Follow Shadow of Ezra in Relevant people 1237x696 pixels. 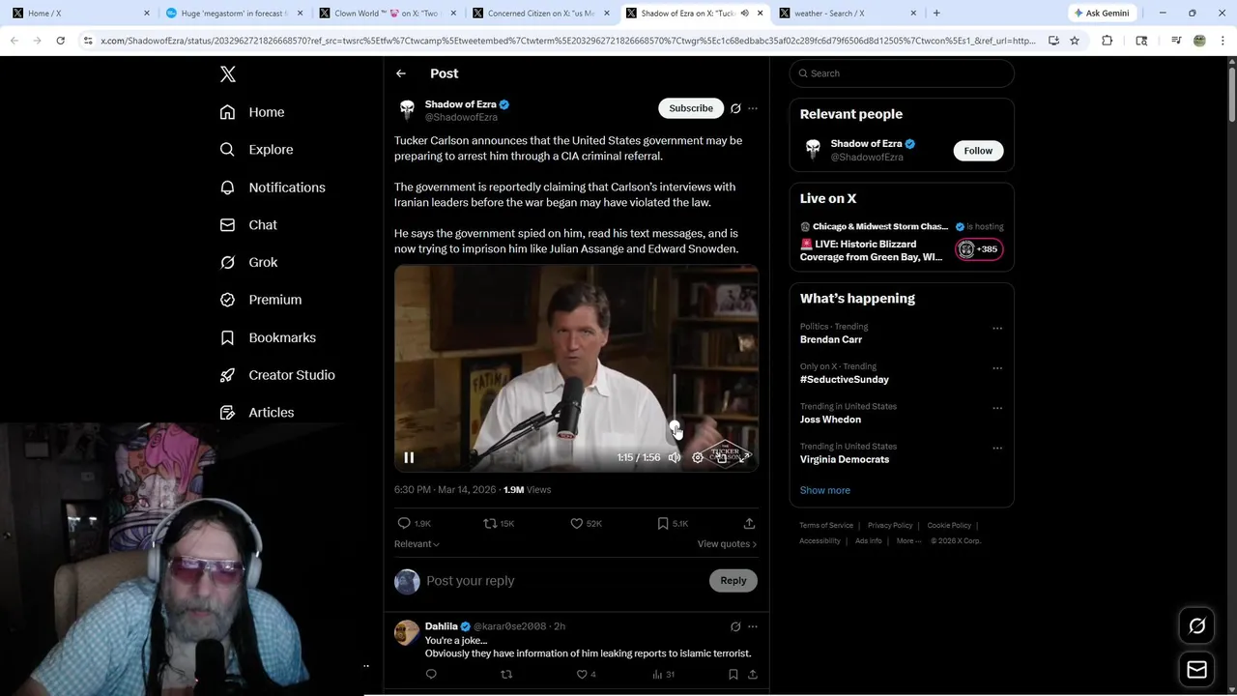978,151
